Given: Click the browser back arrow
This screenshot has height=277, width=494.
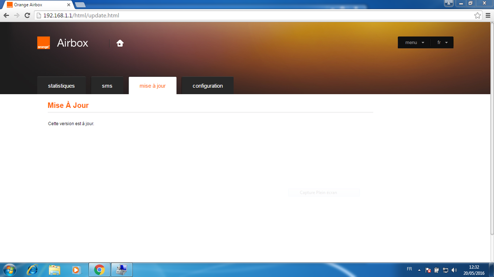Looking at the screenshot, I should (6, 15).
